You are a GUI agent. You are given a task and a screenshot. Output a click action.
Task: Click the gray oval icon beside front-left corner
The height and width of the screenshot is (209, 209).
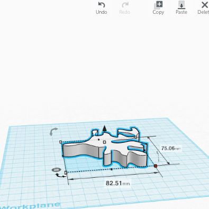pyautogui.click(x=56, y=170)
